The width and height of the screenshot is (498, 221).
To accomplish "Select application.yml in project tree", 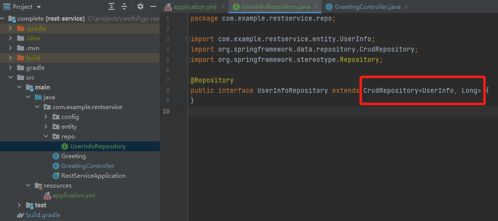I will point(74,195).
